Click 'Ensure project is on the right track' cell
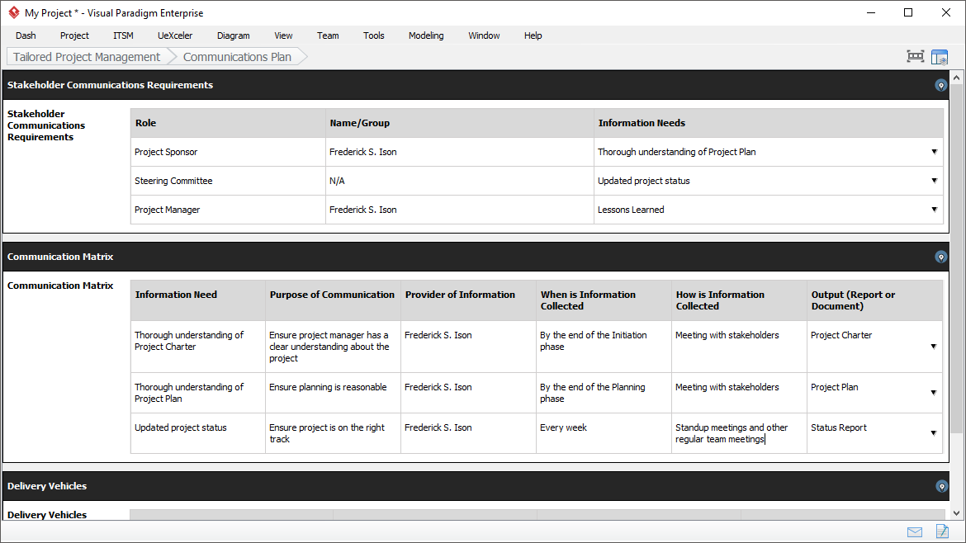Viewport: 966px width, 543px height. click(334, 433)
